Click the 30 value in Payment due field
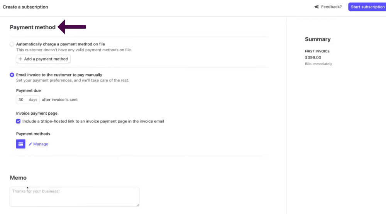The height and width of the screenshot is (214, 386). click(x=21, y=100)
